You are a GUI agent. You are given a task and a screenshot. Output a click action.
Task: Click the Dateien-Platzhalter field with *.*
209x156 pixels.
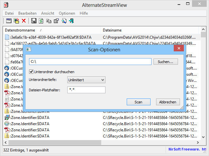(86, 90)
